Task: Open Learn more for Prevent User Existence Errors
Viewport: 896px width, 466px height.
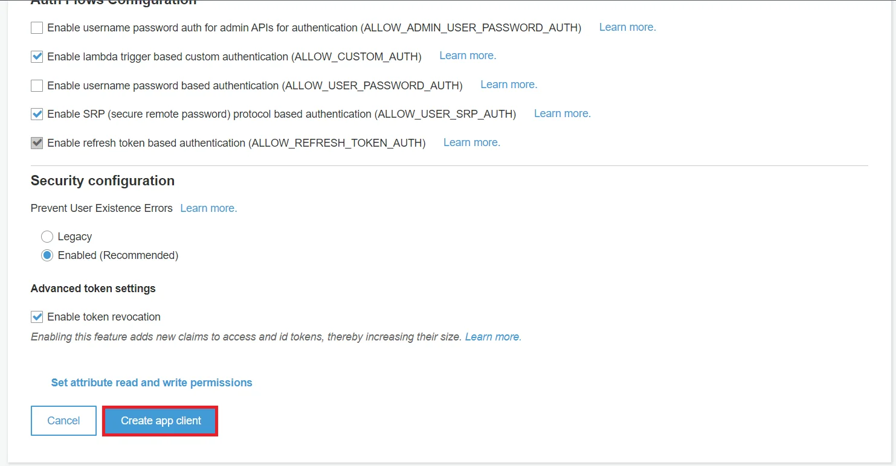Action: (208, 208)
